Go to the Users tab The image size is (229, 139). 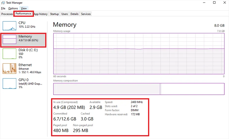[65, 14]
